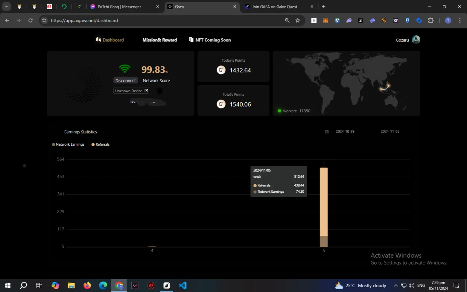
Task: Click the Earnings Statistics heading
Action: point(81,132)
